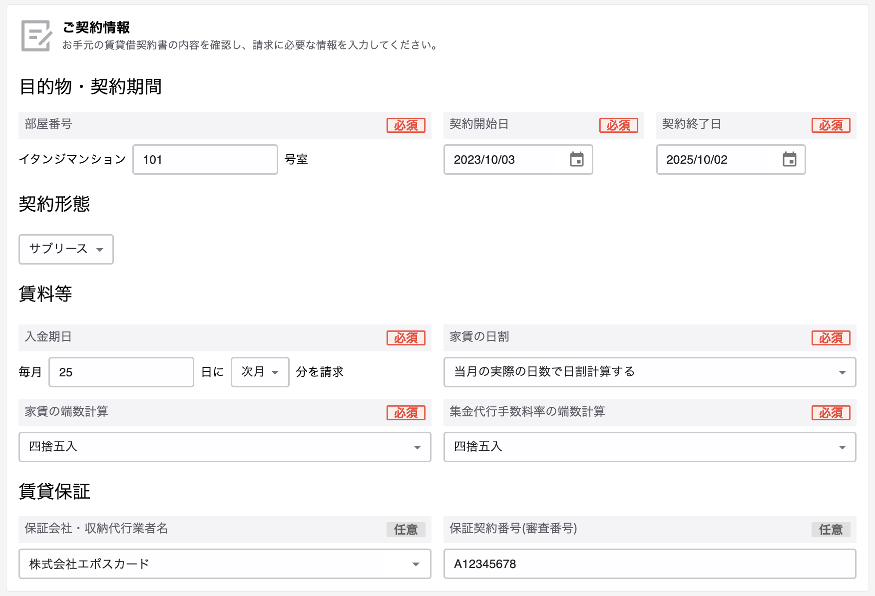
Task: Click the 契約終了日 date field 2025/10/02
Action: (731, 160)
